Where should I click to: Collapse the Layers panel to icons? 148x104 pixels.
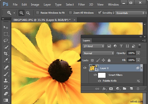click(140, 37)
